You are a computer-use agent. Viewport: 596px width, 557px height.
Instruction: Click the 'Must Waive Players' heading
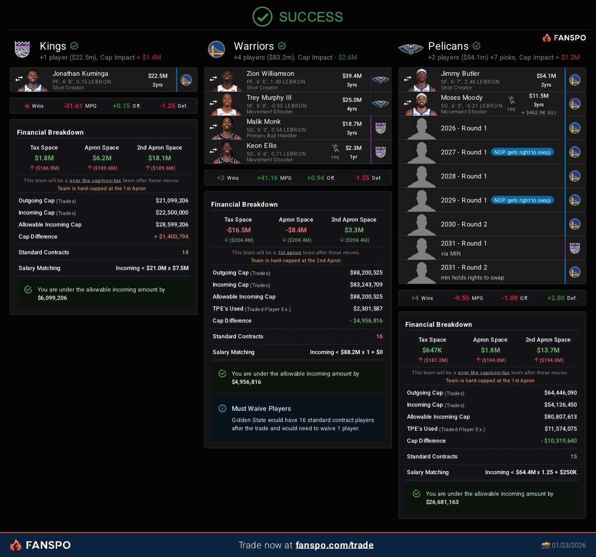[x=261, y=408]
